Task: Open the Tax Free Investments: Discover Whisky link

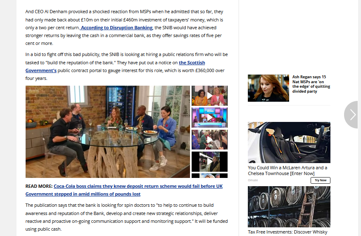Action: (x=287, y=232)
